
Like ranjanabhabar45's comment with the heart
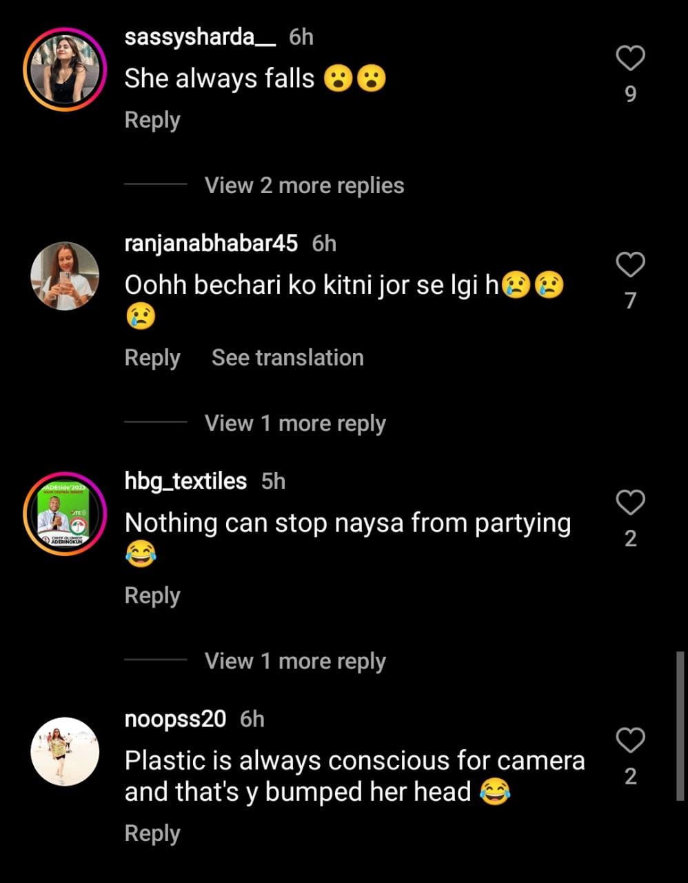630,265
